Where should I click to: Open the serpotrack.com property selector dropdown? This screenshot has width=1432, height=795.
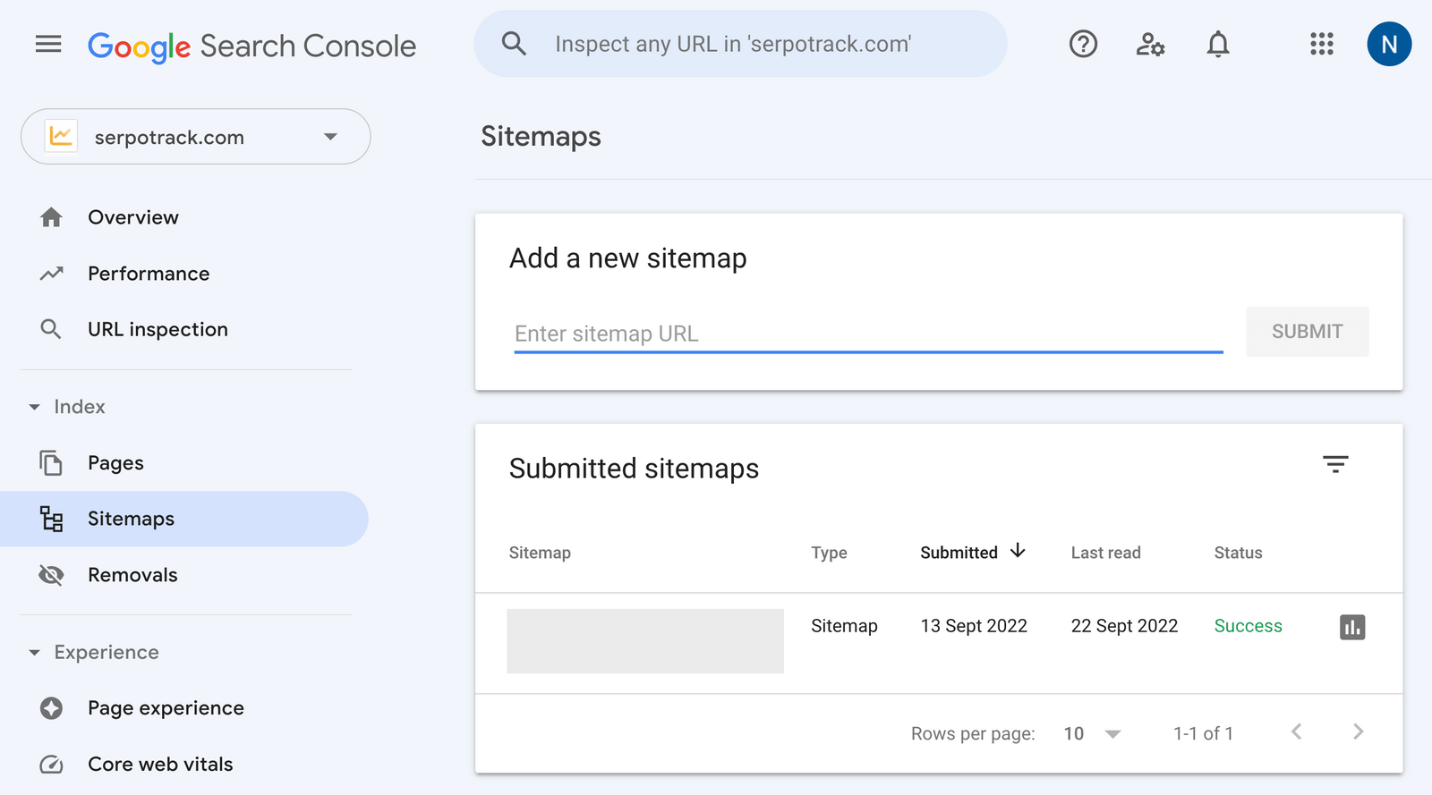pos(196,137)
